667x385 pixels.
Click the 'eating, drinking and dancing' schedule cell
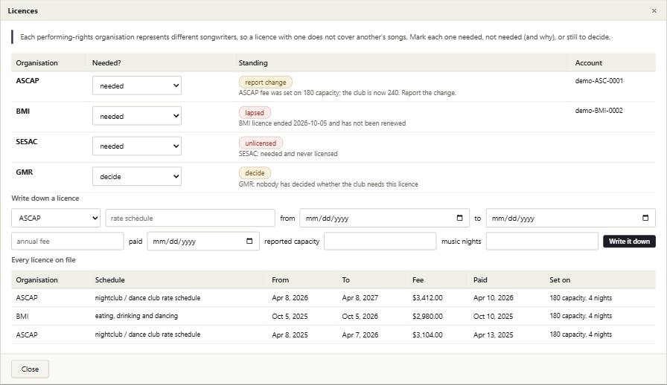click(x=136, y=316)
